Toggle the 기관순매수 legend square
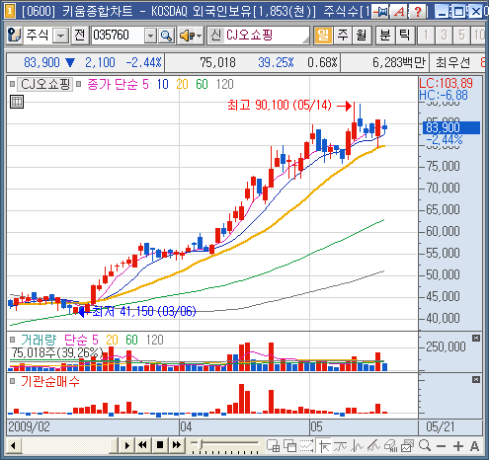 [13, 381]
